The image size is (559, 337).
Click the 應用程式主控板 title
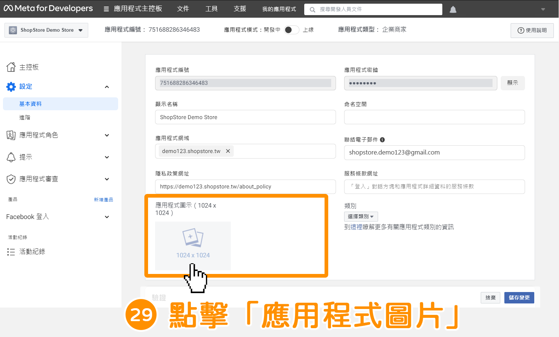pos(138,9)
